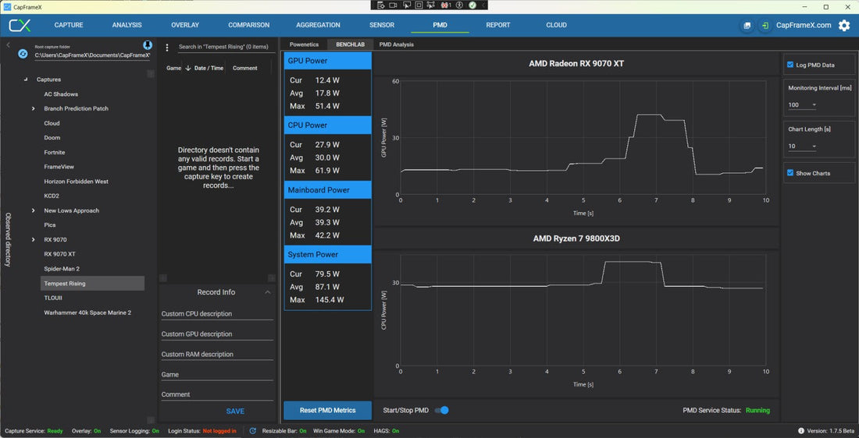859x438 pixels.
Task: Pin the directory panel with pushpin icon
Action: click(147, 45)
